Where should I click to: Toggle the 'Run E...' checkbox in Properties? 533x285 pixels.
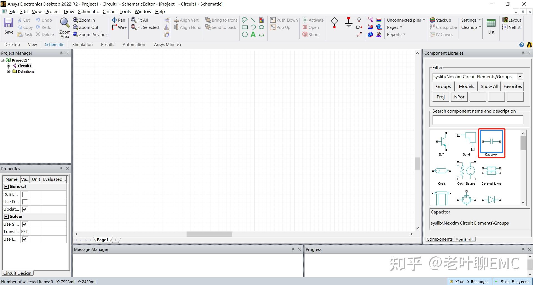click(25, 194)
